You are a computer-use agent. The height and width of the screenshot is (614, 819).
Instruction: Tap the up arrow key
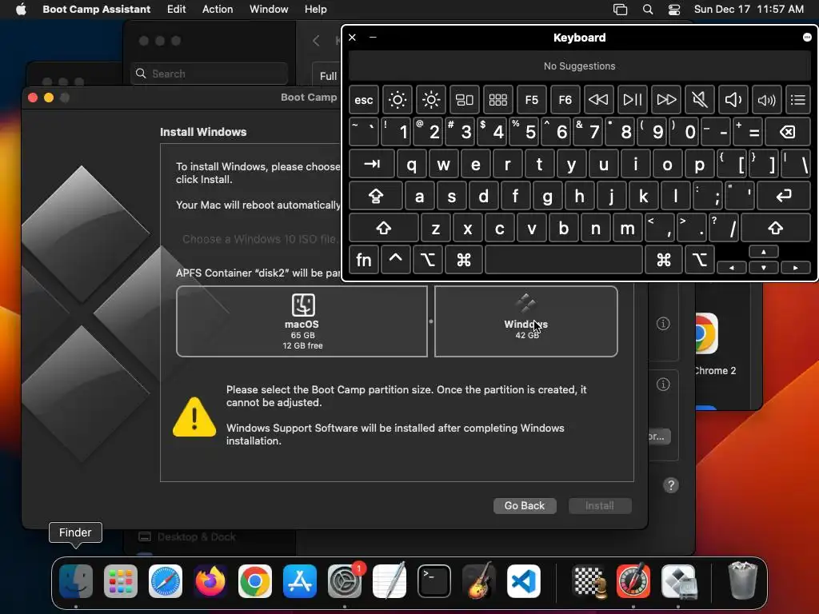pos(764,252)
